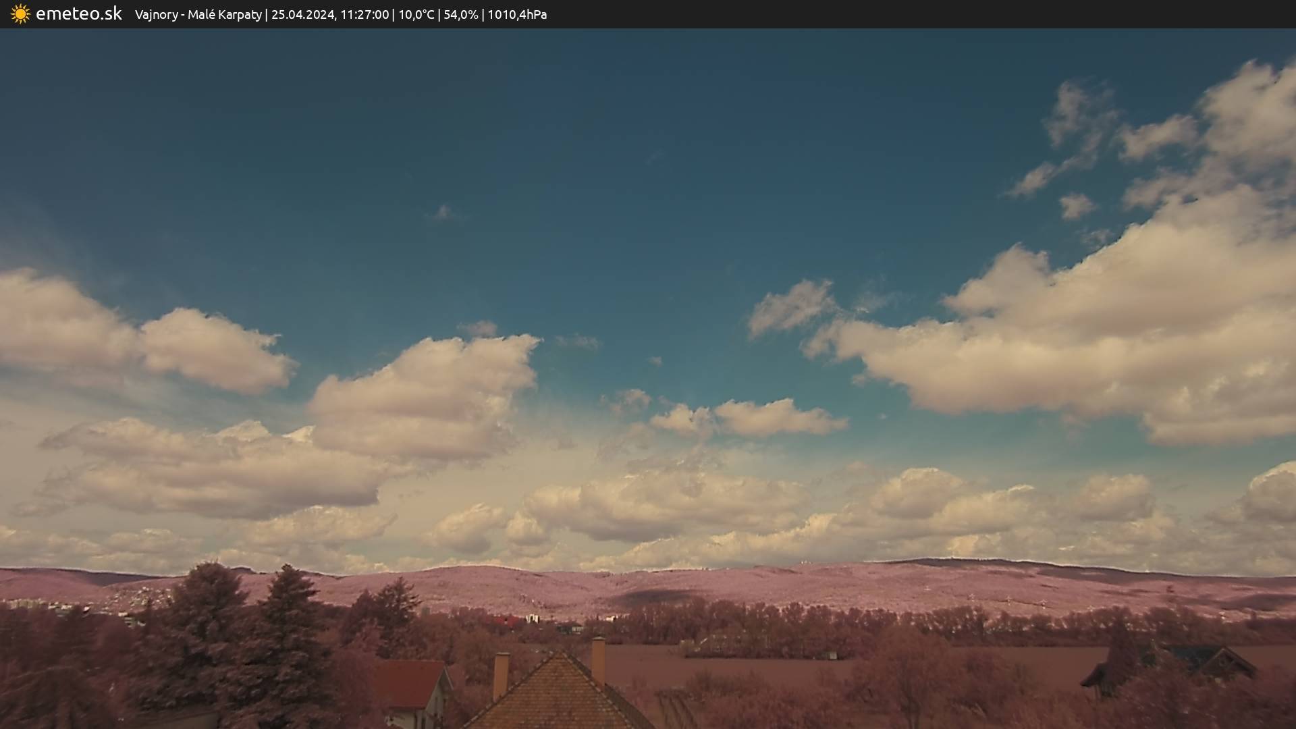Click the 10,0°C temperature reading
Image resolution: width=1296 pixels, height=729 pixels.
[416, 15]
